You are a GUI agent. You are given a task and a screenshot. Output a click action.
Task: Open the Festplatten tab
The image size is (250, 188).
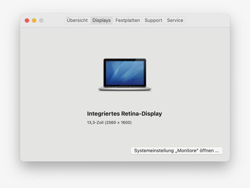[128, 20]
